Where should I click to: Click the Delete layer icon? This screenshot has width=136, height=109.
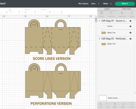click(x=132, y=14)
